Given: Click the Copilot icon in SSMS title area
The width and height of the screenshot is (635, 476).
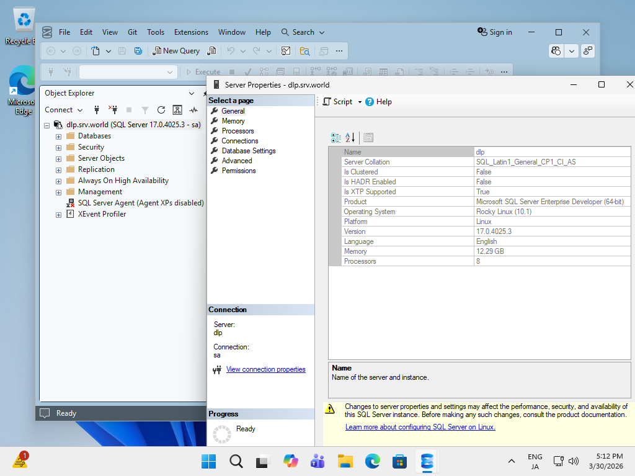Looking at the screenshot, I should [556, 51].
